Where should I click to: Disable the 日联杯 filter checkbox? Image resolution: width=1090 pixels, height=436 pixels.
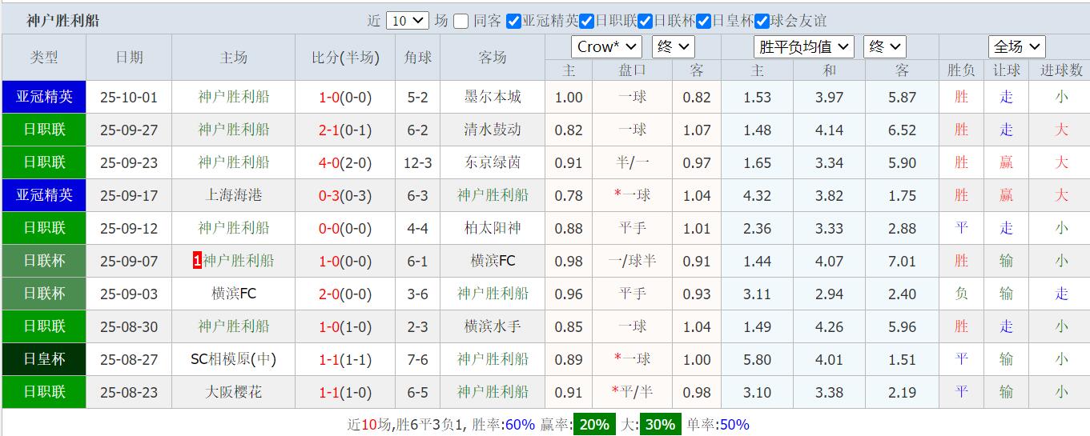(x=646, y=22)
